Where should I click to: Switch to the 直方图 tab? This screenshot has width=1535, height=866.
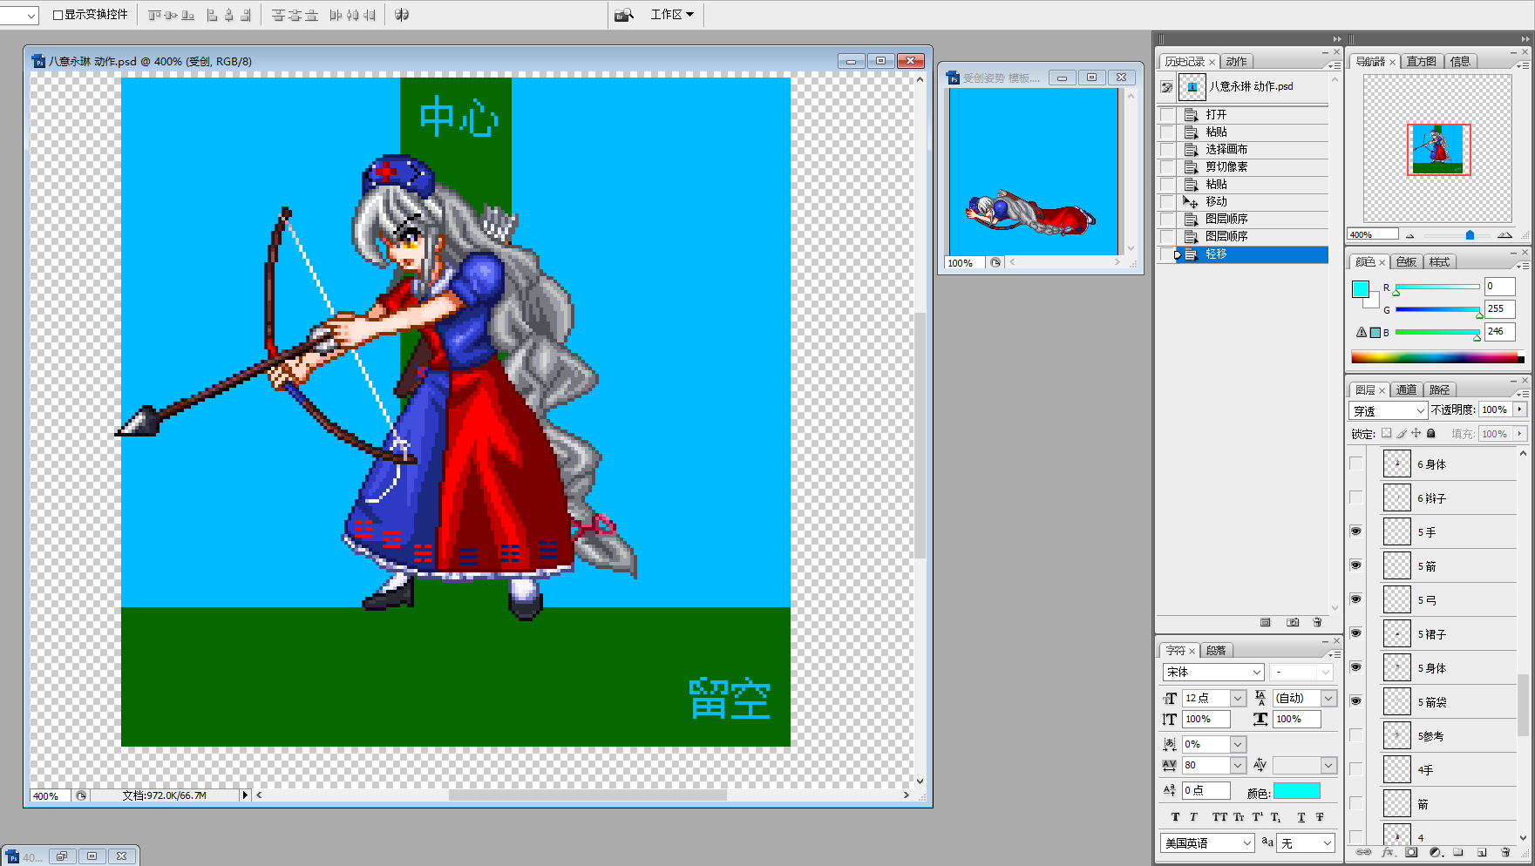click(1421, 62)
